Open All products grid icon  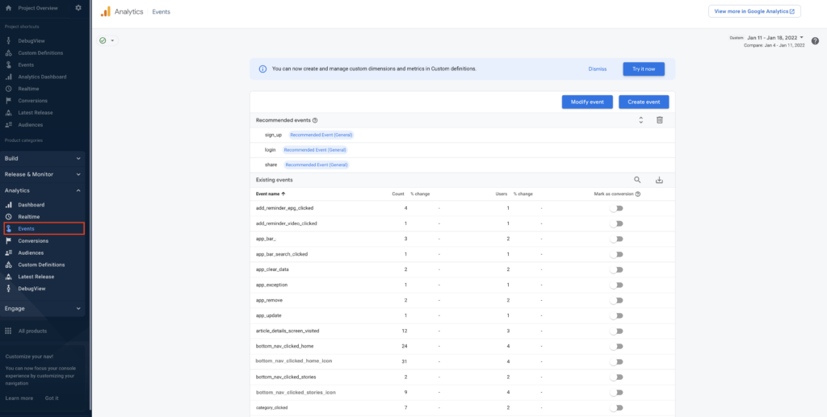(9, 331)
